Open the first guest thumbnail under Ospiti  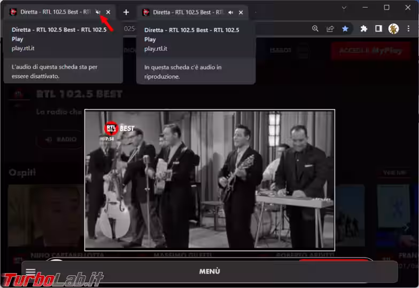(46, 216)
